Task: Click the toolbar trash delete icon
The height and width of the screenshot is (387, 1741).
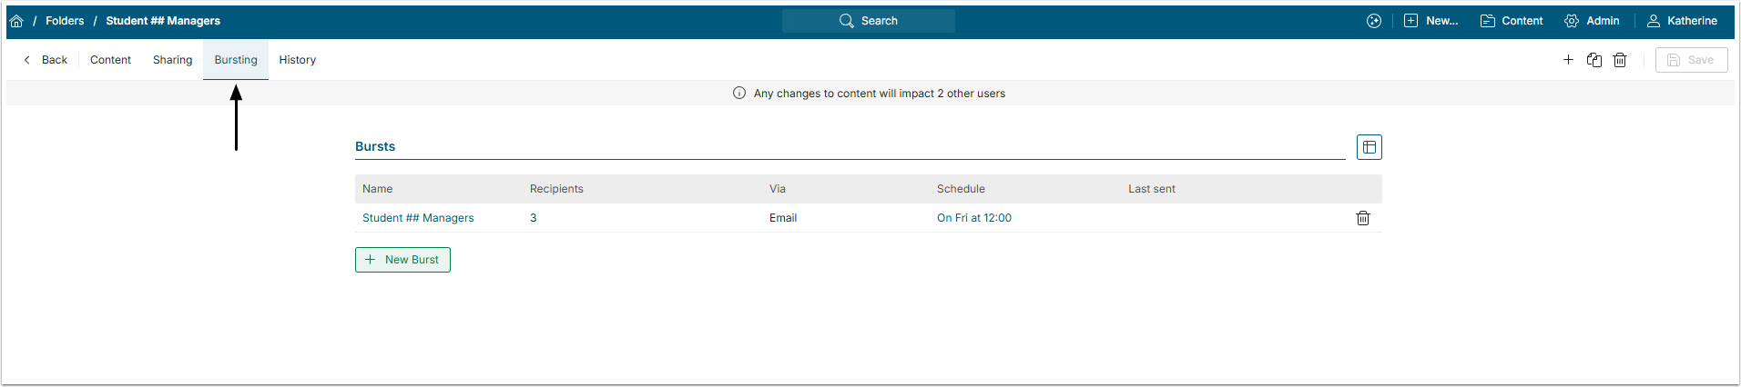Action: [x=1620, y=60]
